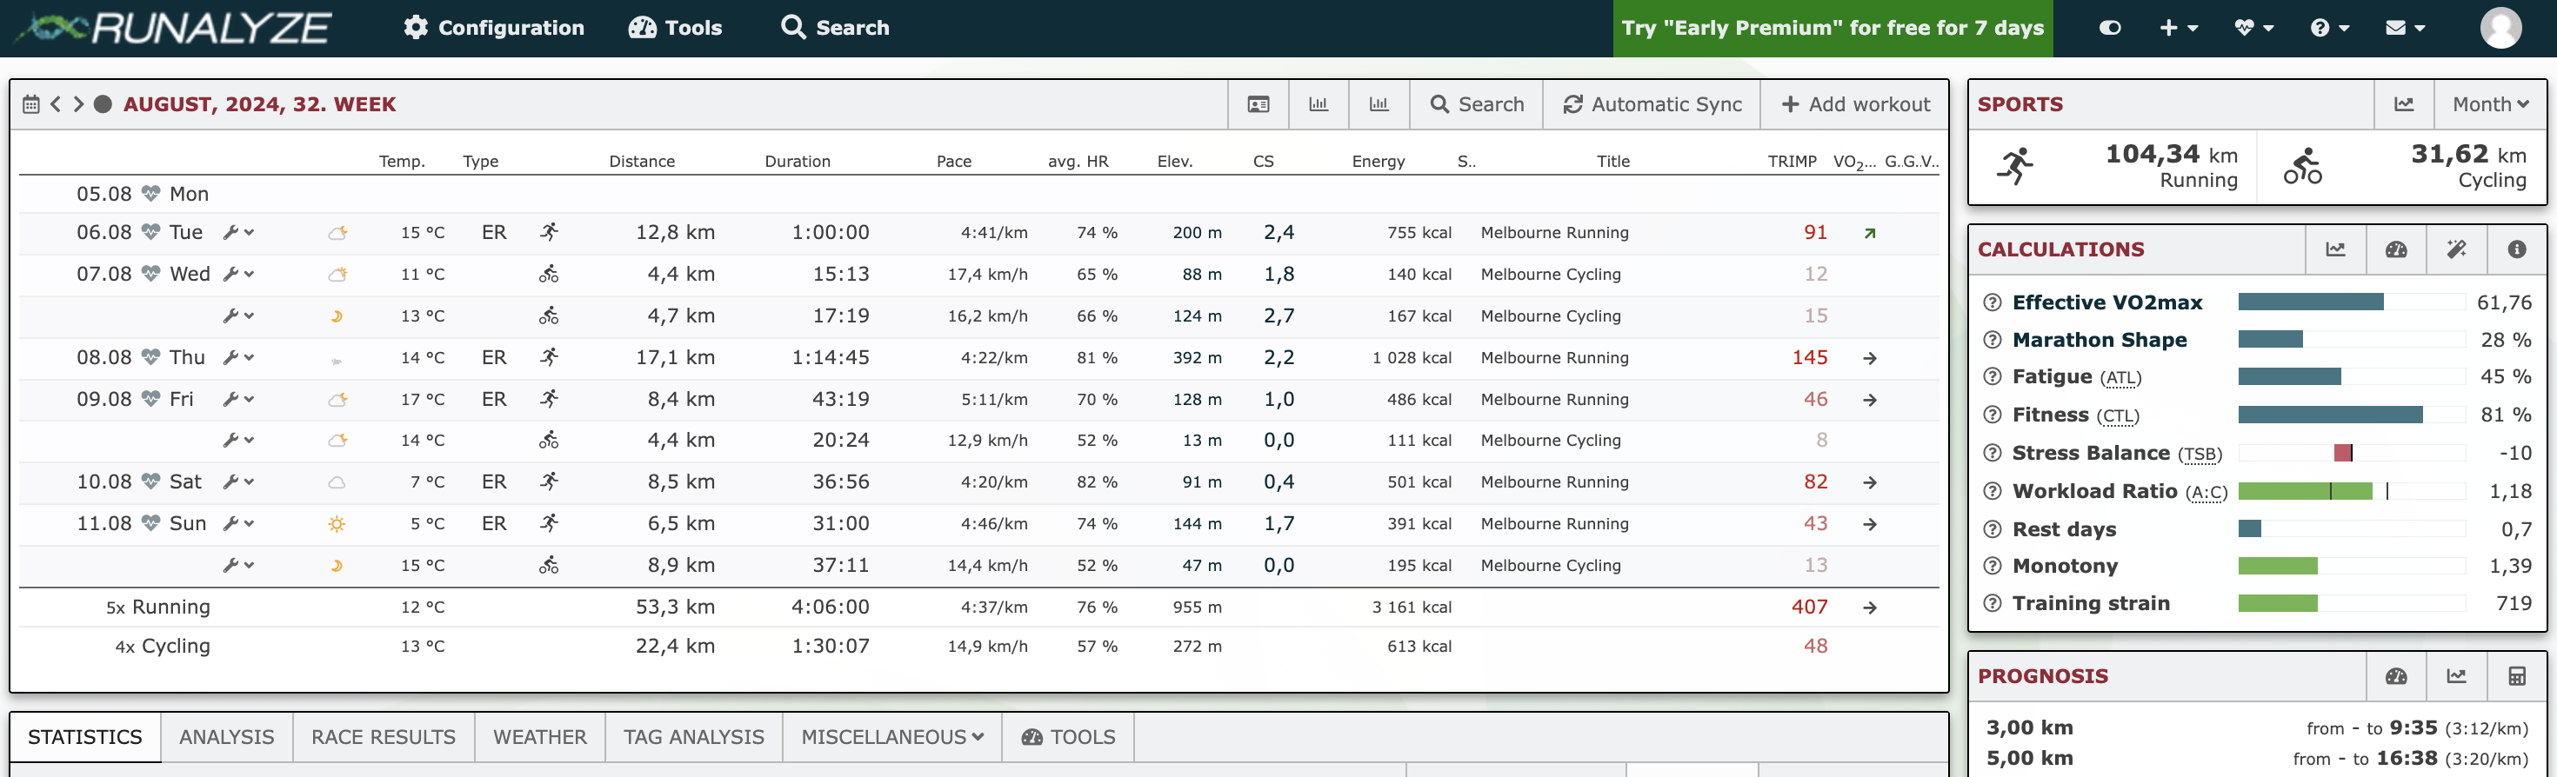Go to next week arrow
The image size is (2557, 777).
(x=78, y=104)
